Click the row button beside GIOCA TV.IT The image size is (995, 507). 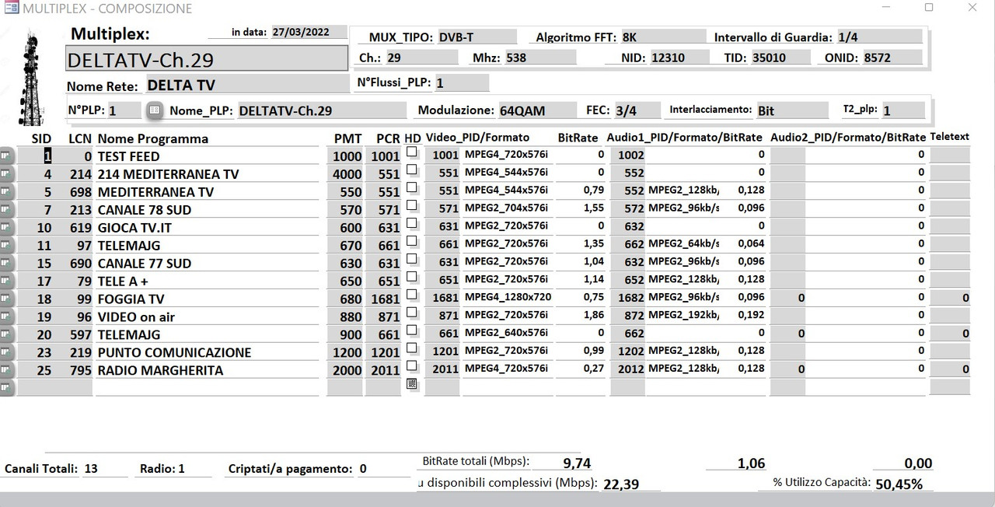tap(7, 227)
